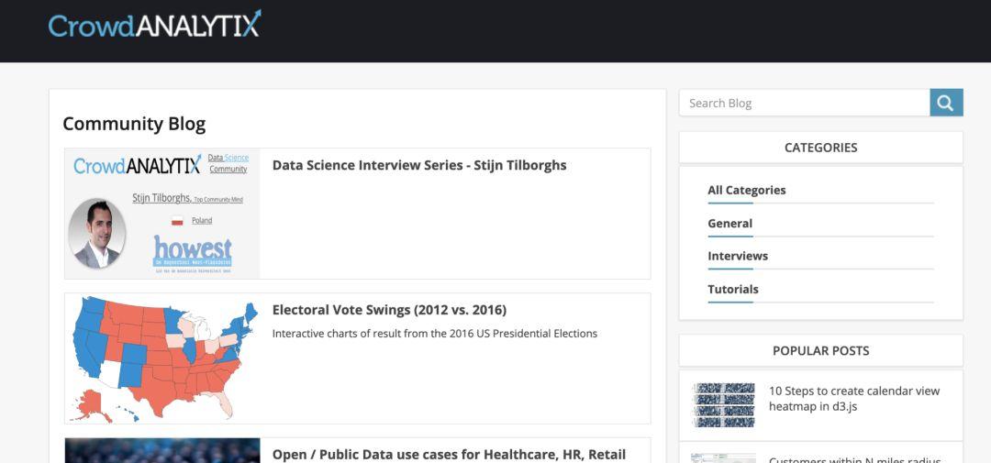The width and height of the screenshot is (991, 463).
Task: Open the Tutorials category
Action: tap(733, 290)
